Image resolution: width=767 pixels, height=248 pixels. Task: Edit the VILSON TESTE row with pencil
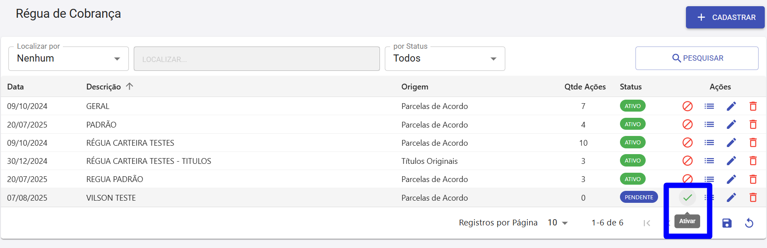731,198
